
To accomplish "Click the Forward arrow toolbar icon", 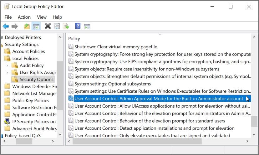I will (x=14, y=26).
